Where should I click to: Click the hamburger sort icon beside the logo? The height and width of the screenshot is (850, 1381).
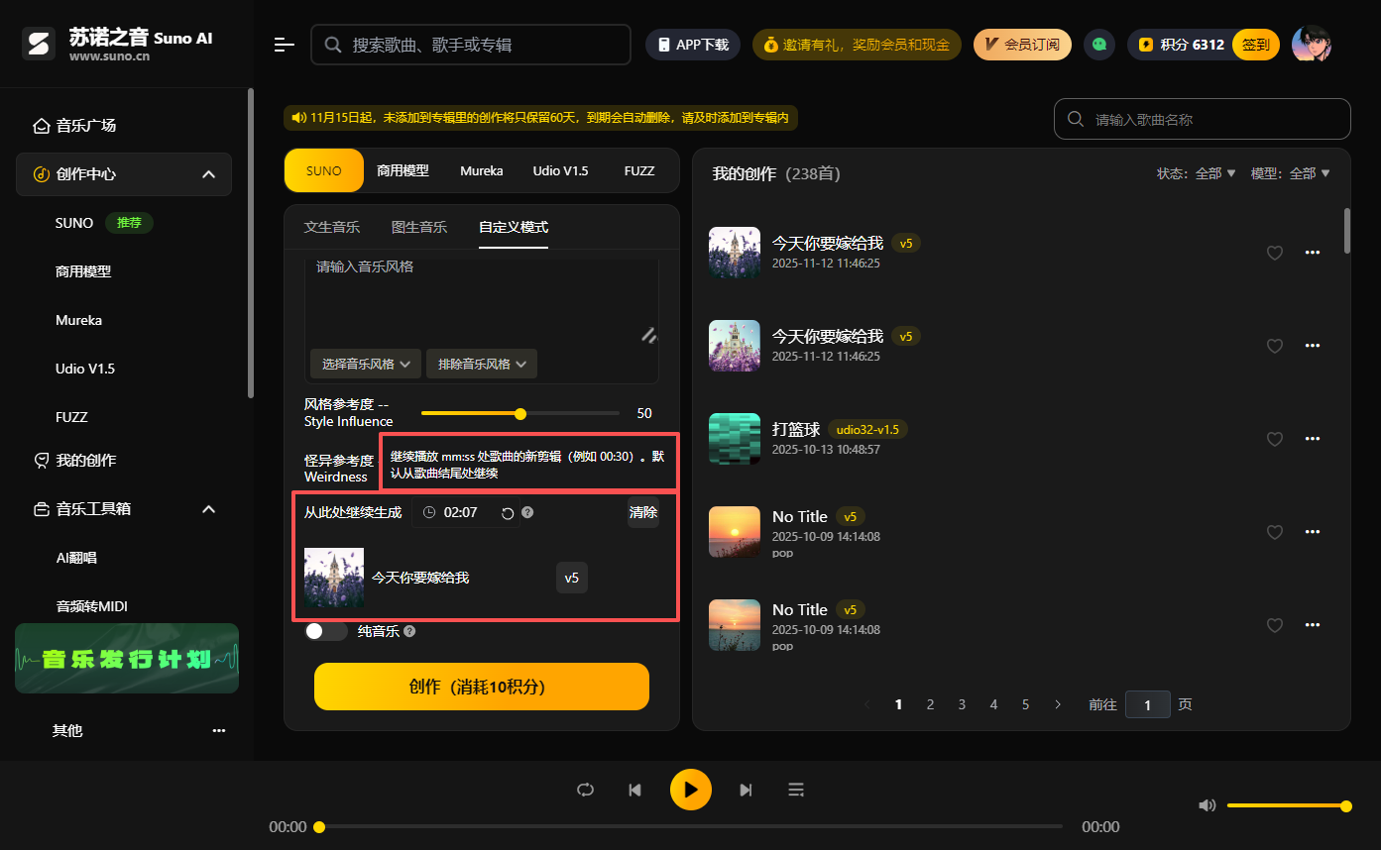[x=284, y=45]
